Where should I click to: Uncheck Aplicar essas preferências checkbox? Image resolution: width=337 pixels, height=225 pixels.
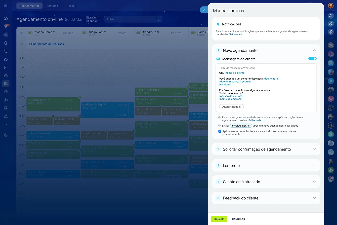pyautogui.click(x=220, y=131)
